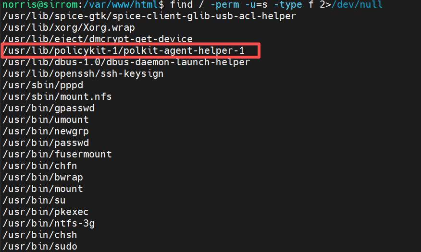Click the highlighted polkit-agent-helper-1 path
421x252 pixels.
click(x=124, y=50)
